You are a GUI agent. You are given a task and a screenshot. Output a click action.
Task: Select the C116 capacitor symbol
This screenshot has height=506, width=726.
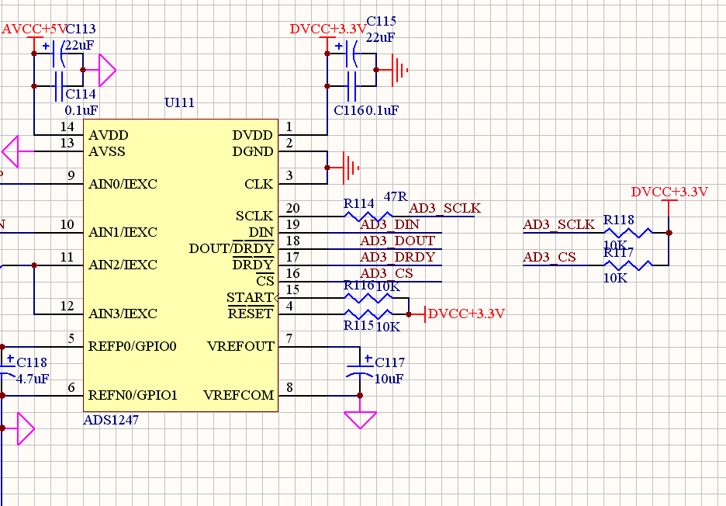(x=352, y=86)
